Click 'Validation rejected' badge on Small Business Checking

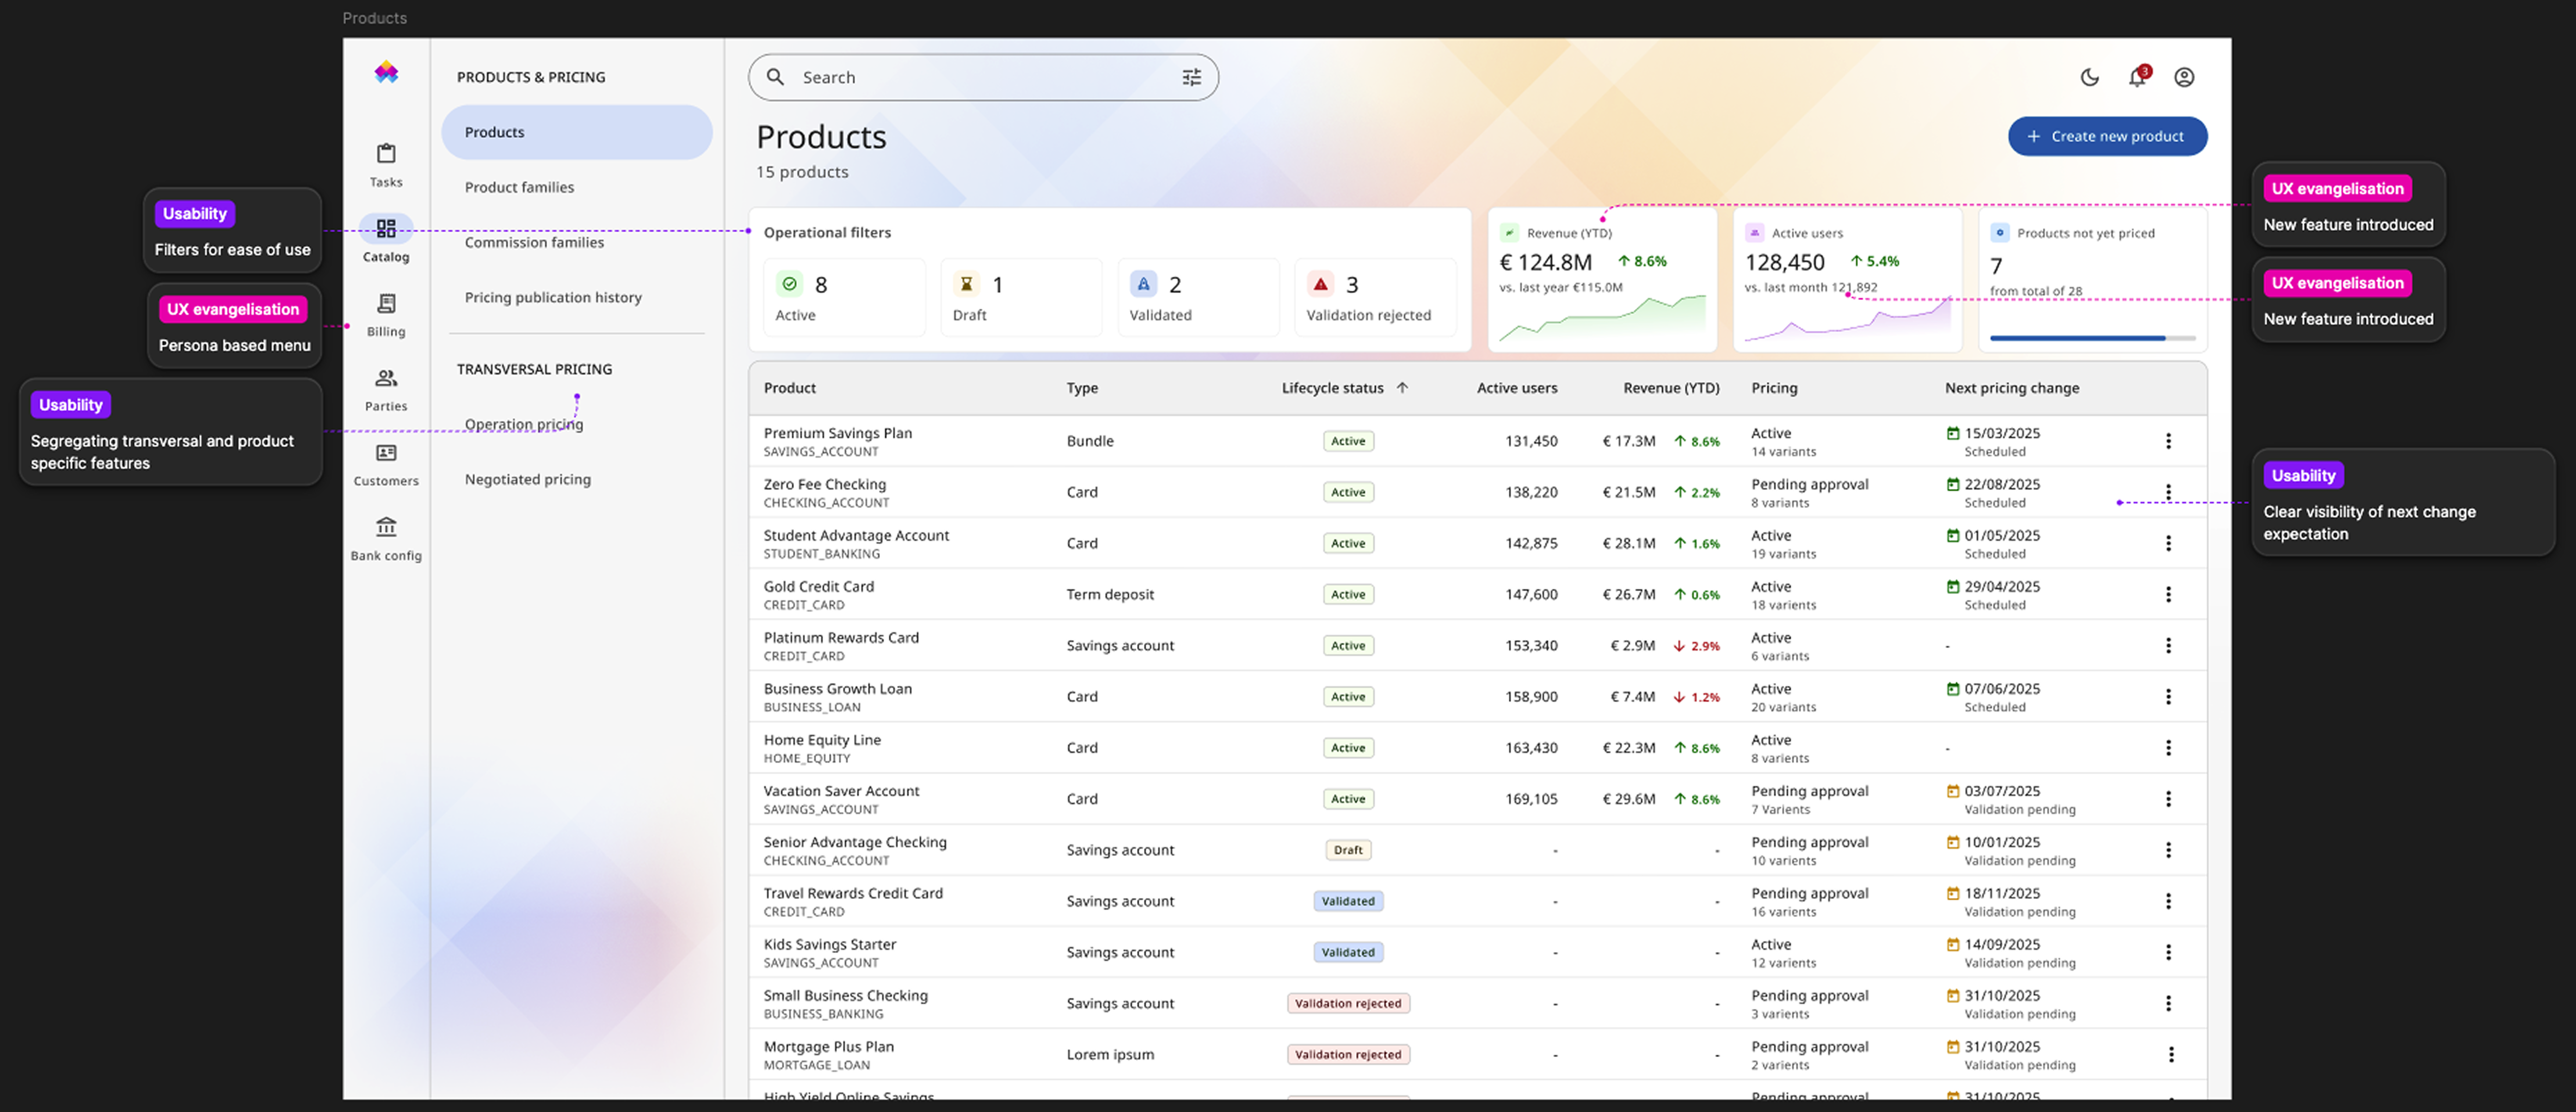coord(1348,1003)
